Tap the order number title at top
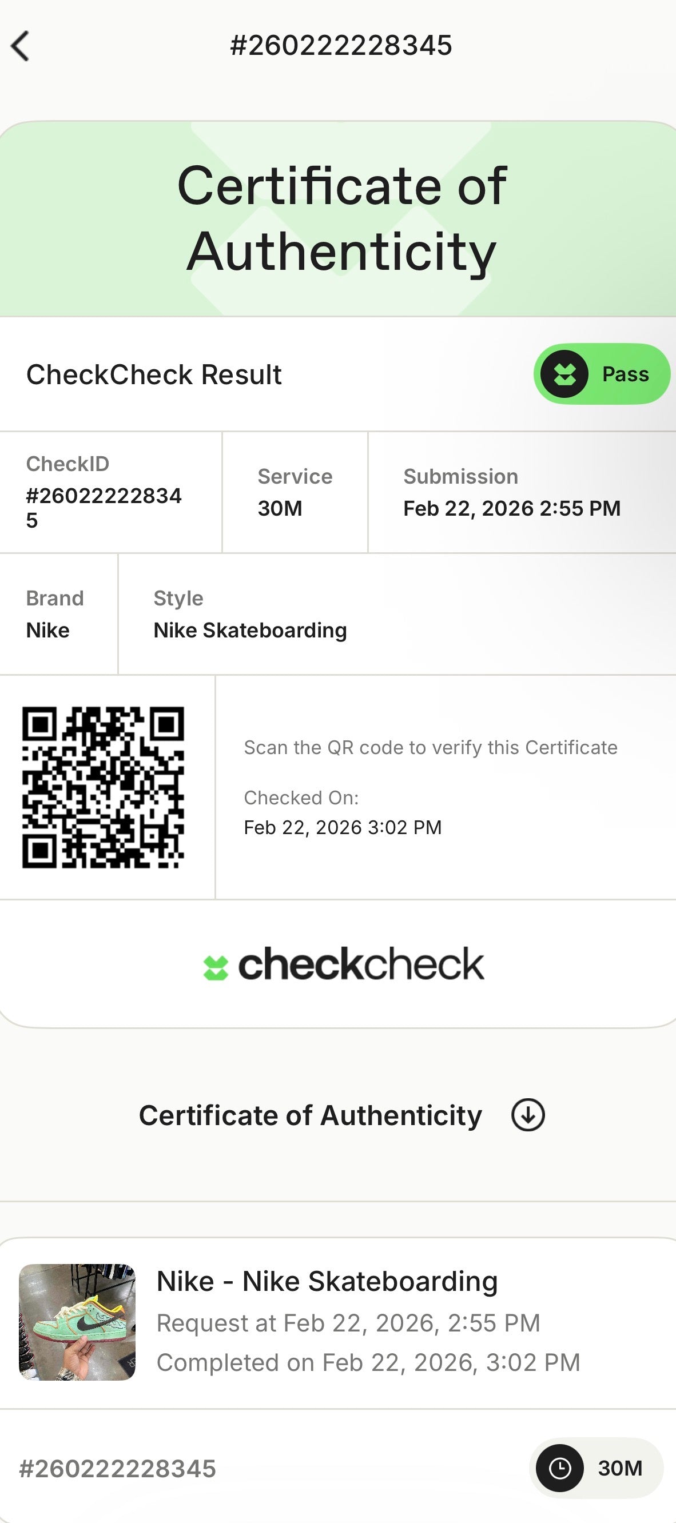The width and height of the screenshot is (676, 1523). pos(341,46)
